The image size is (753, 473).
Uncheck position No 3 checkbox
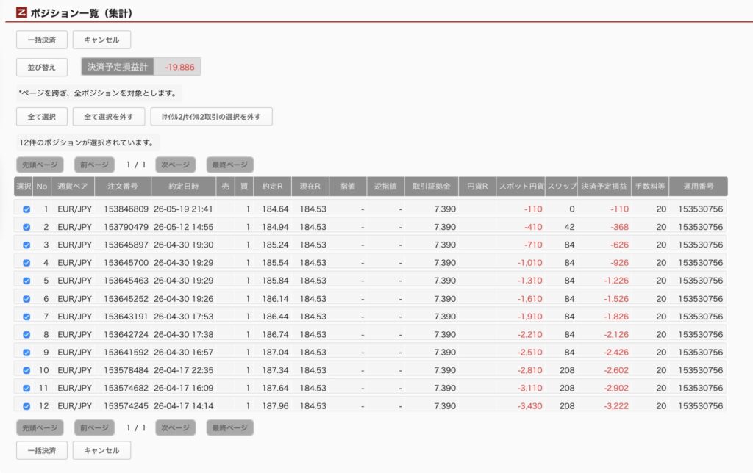[x=26, y=245]
